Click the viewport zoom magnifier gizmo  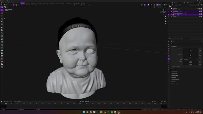coord(166,16)
